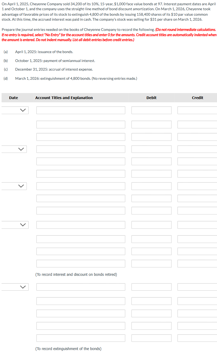217x355 pixels.
Task: Open the date dropdown for the third journal entry
Action: [x=14, y=186]
